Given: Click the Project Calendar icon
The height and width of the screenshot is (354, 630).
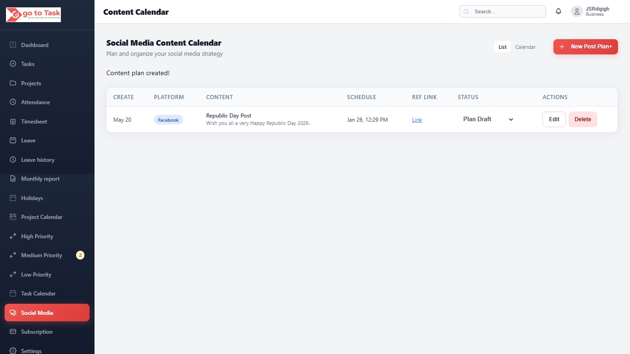Looking at the screenshot, I should pos(13,217).
